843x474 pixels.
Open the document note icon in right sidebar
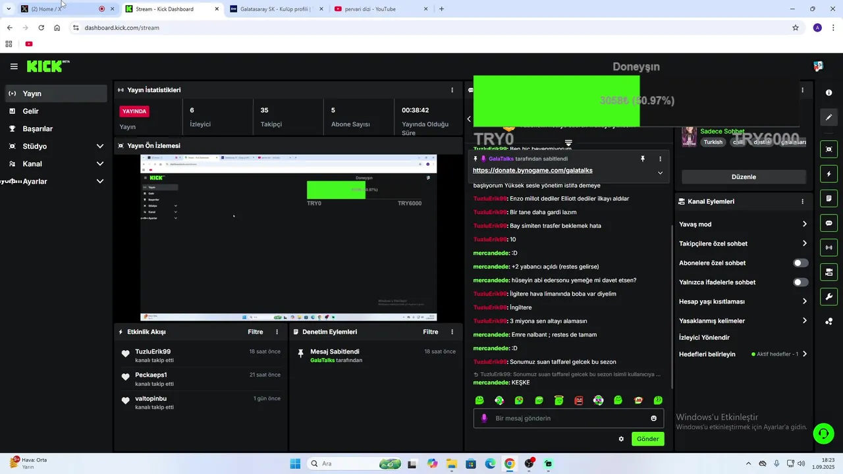point(829,198)
